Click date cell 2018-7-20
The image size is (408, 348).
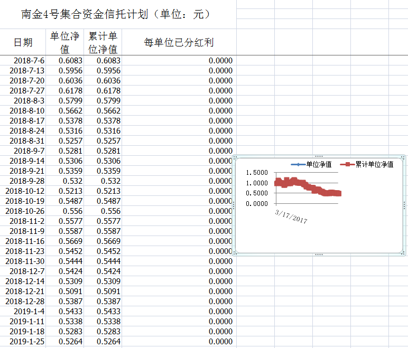pyautogui.click(x=23, y=81)
